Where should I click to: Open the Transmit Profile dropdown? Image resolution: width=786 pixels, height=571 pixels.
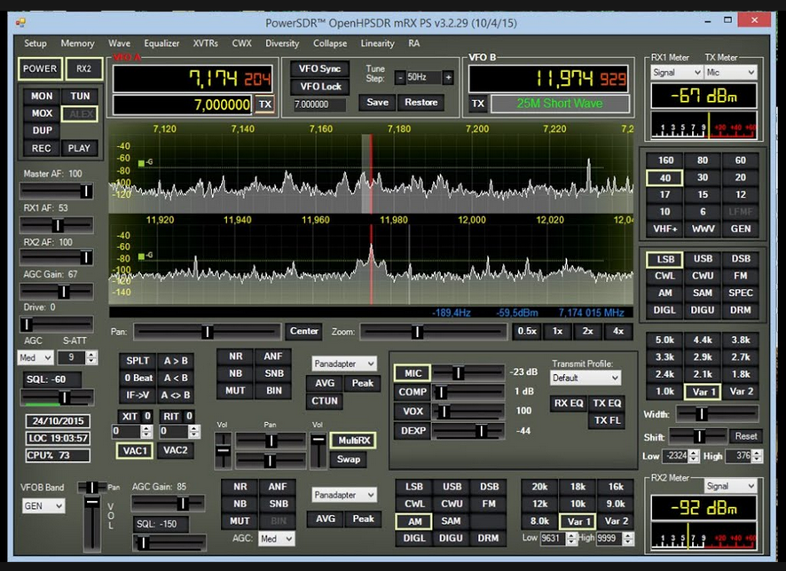pyautogui.click(x=586, y=378)
